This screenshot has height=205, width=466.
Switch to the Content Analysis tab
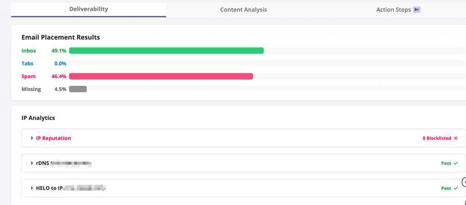click(x=243, y=10)
